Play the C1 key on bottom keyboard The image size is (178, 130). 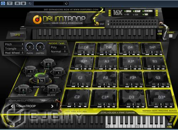(x=107, y=122)
